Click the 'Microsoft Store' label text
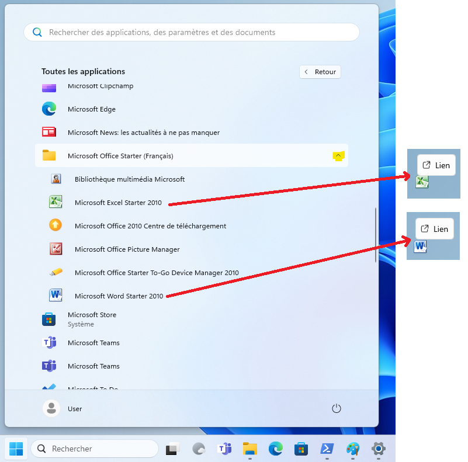Screen dimensions: 468x462 [92, 315]
